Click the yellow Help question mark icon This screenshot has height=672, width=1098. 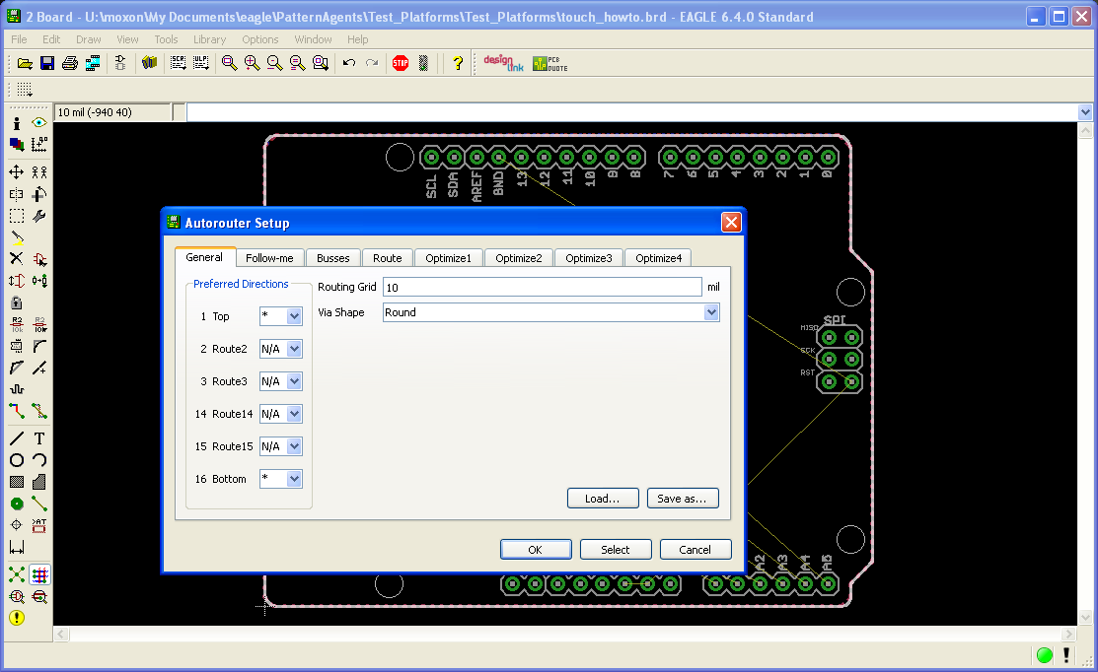point(458,64)
